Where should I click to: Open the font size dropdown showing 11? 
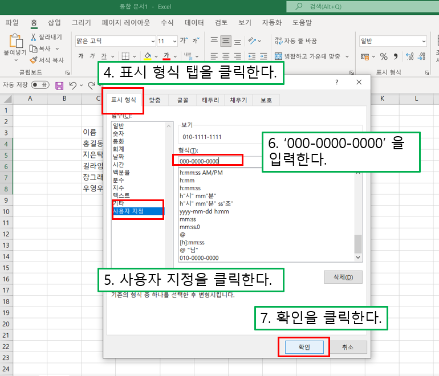(174, 42)
